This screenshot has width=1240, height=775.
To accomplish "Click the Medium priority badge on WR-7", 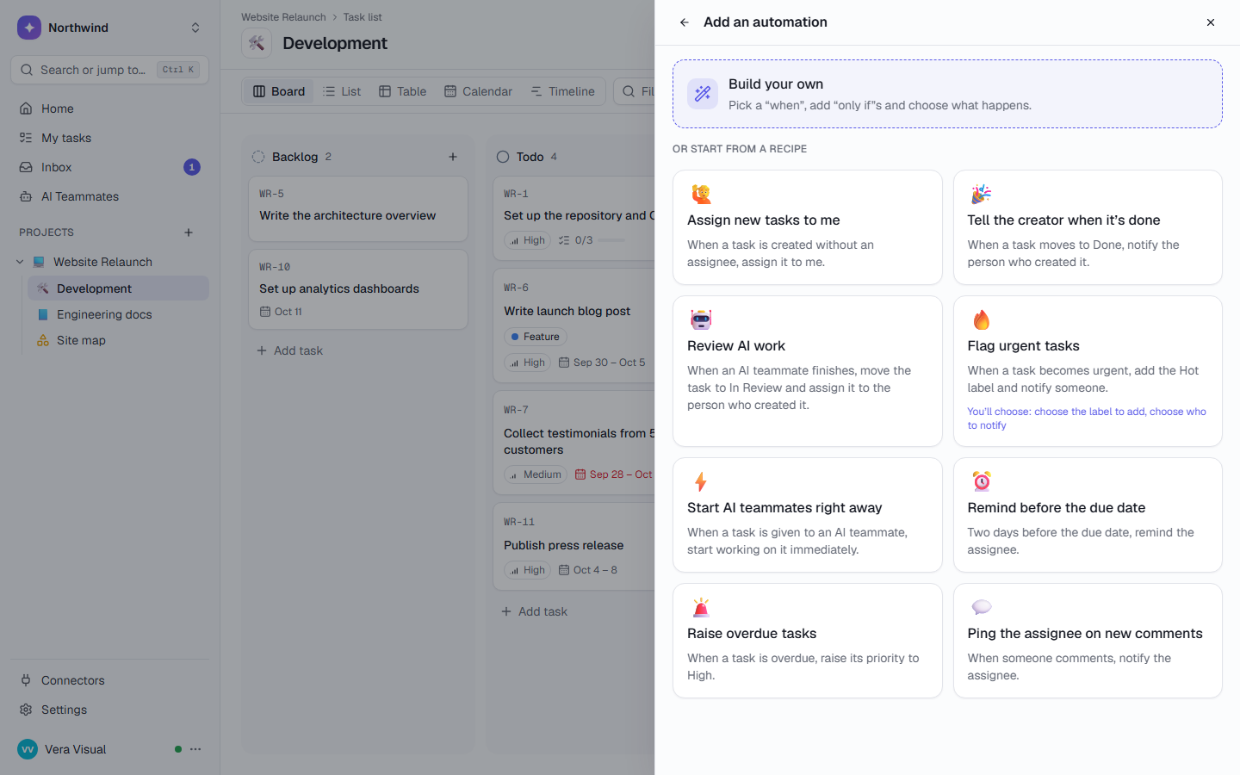I will click(x=535, y=474).
